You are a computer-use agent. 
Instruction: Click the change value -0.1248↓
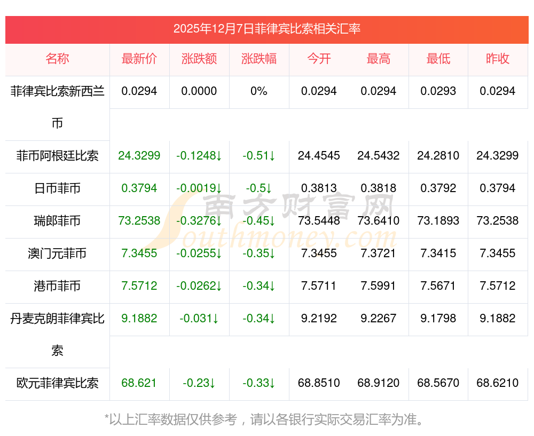[199, 155]
